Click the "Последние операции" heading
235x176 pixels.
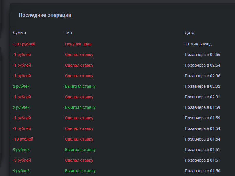[45, 15]
